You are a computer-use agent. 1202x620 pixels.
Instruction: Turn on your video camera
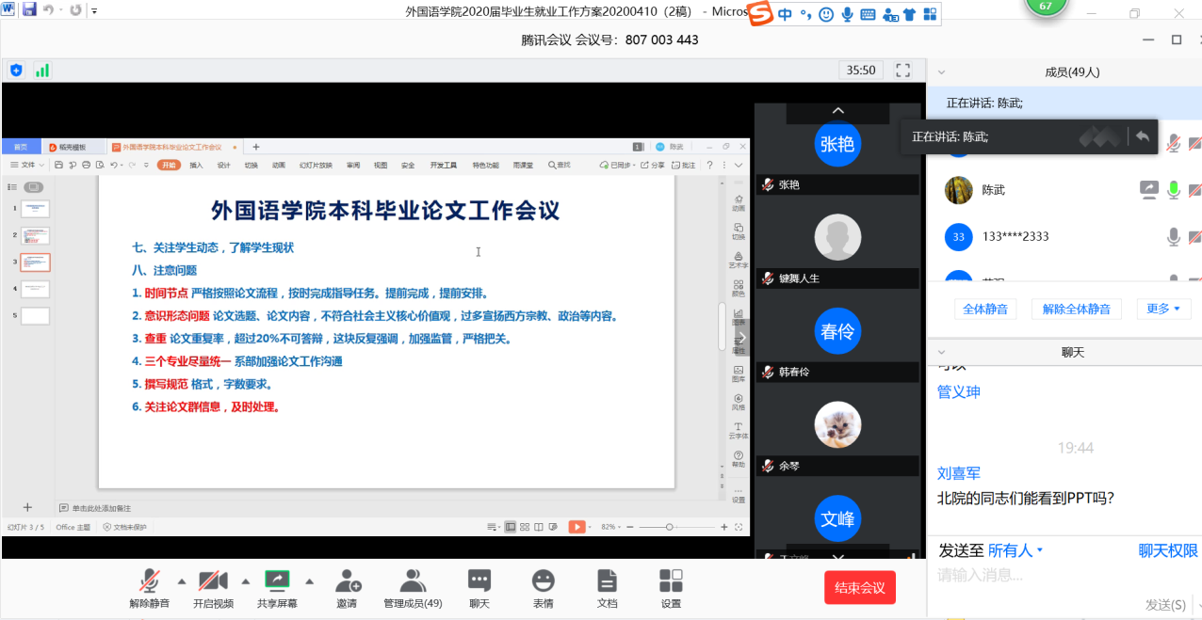(x=213, y=581)
